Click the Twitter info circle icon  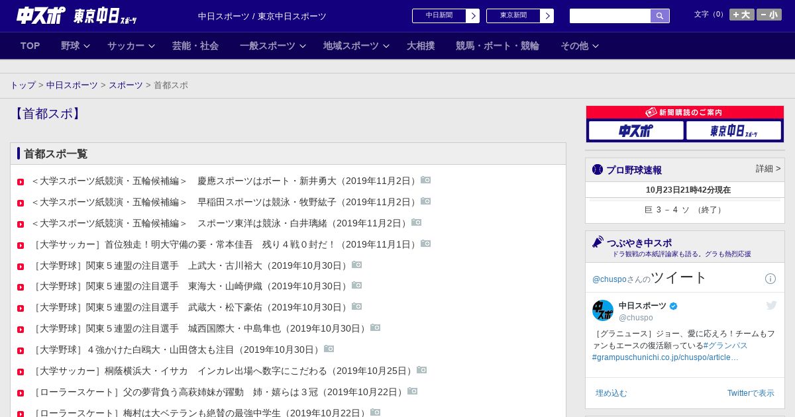point(770,279)
